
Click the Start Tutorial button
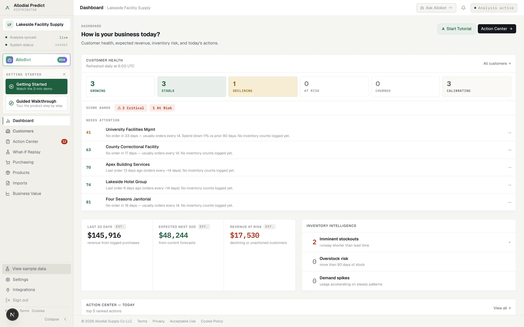click(457, 29)
